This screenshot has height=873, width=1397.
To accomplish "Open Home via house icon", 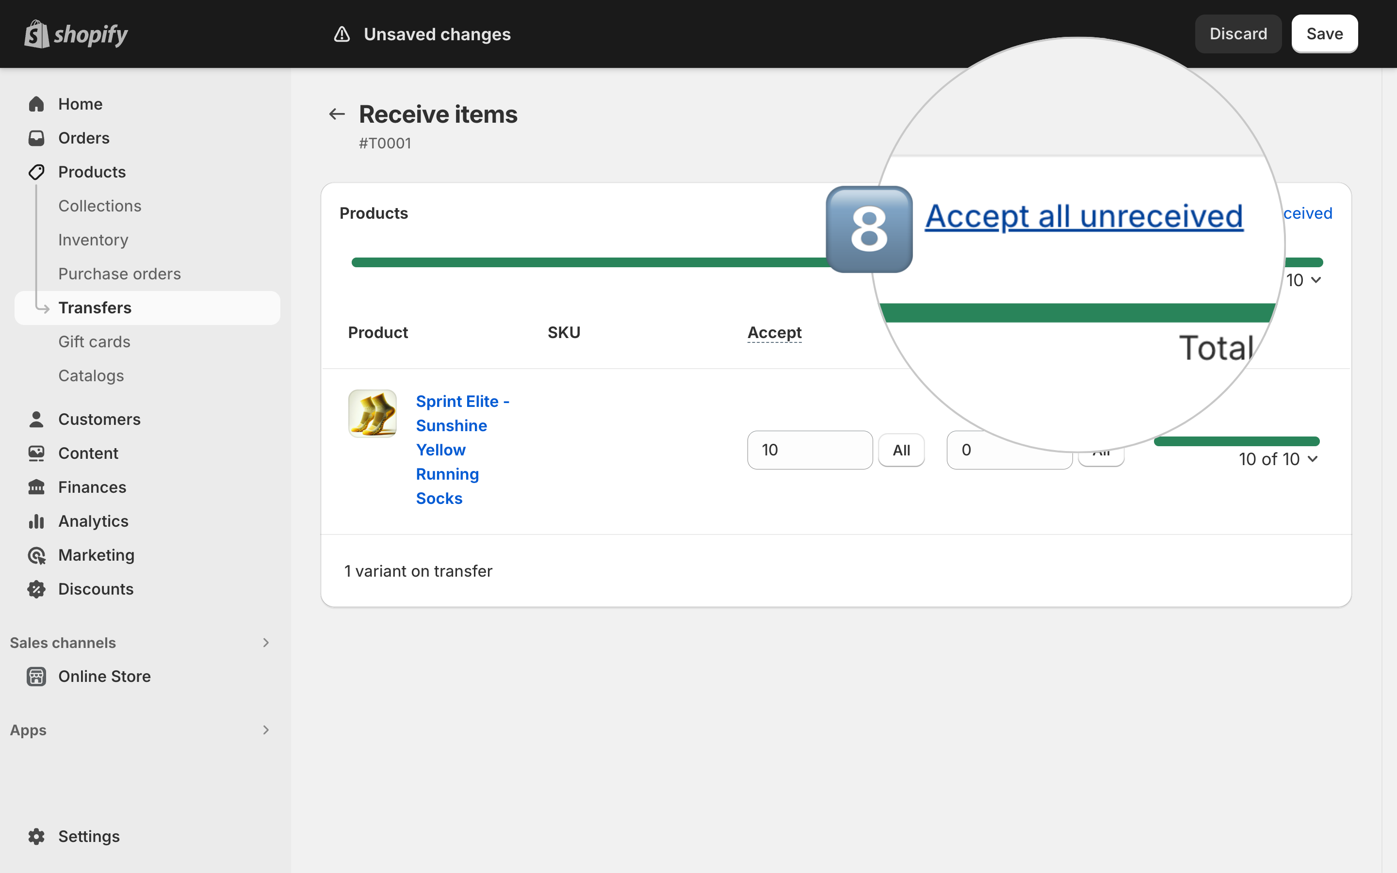I will (x=36, y=104).
